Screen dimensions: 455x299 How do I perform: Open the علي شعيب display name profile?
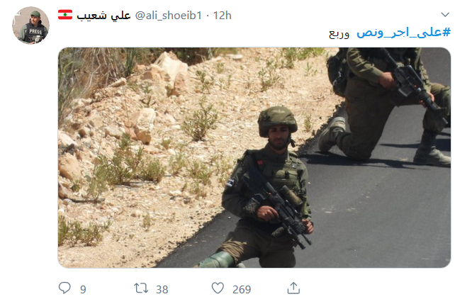[103, 15]
